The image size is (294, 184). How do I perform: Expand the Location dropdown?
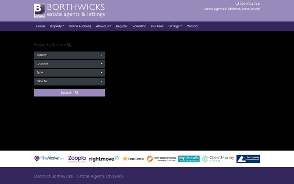(69, 64)
